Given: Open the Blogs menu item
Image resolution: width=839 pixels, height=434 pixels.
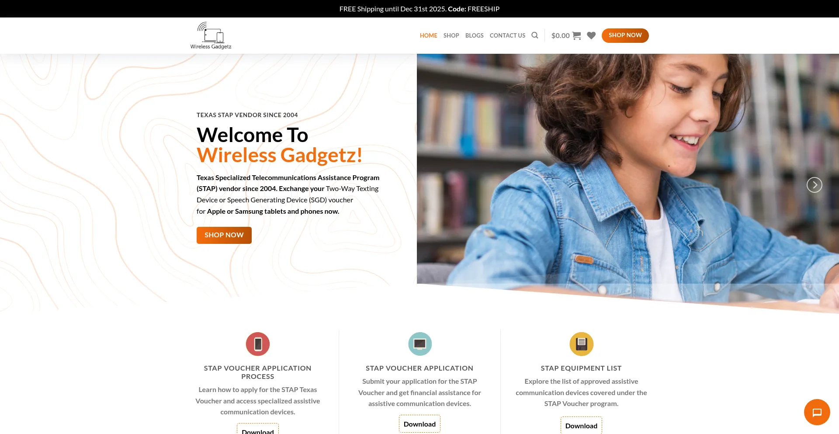Looking at the screenshot, I should pyautogui.click(x=475, y=35).
